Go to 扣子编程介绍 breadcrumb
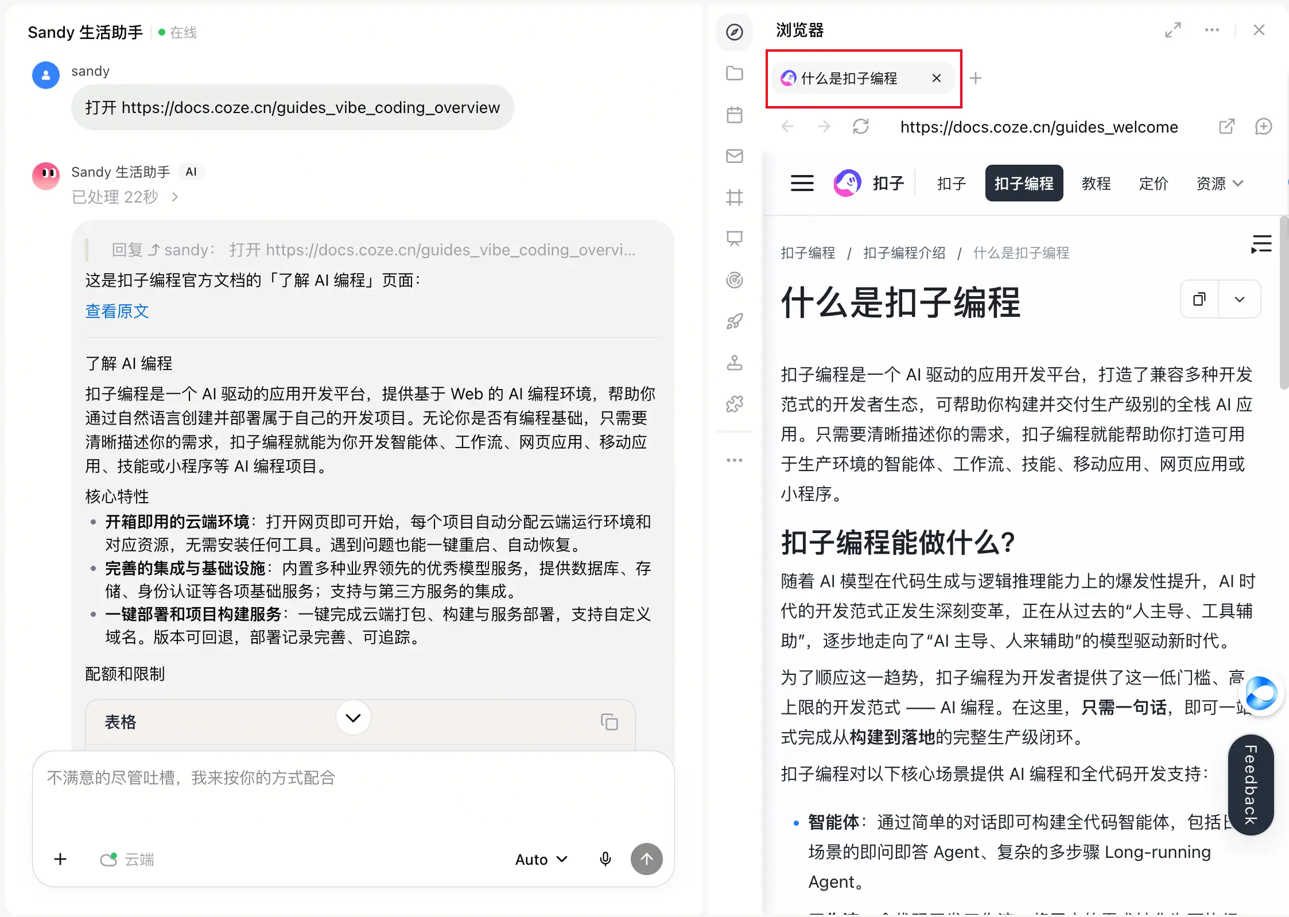The width and height of the screenshot is (1289, 917). 904,252
